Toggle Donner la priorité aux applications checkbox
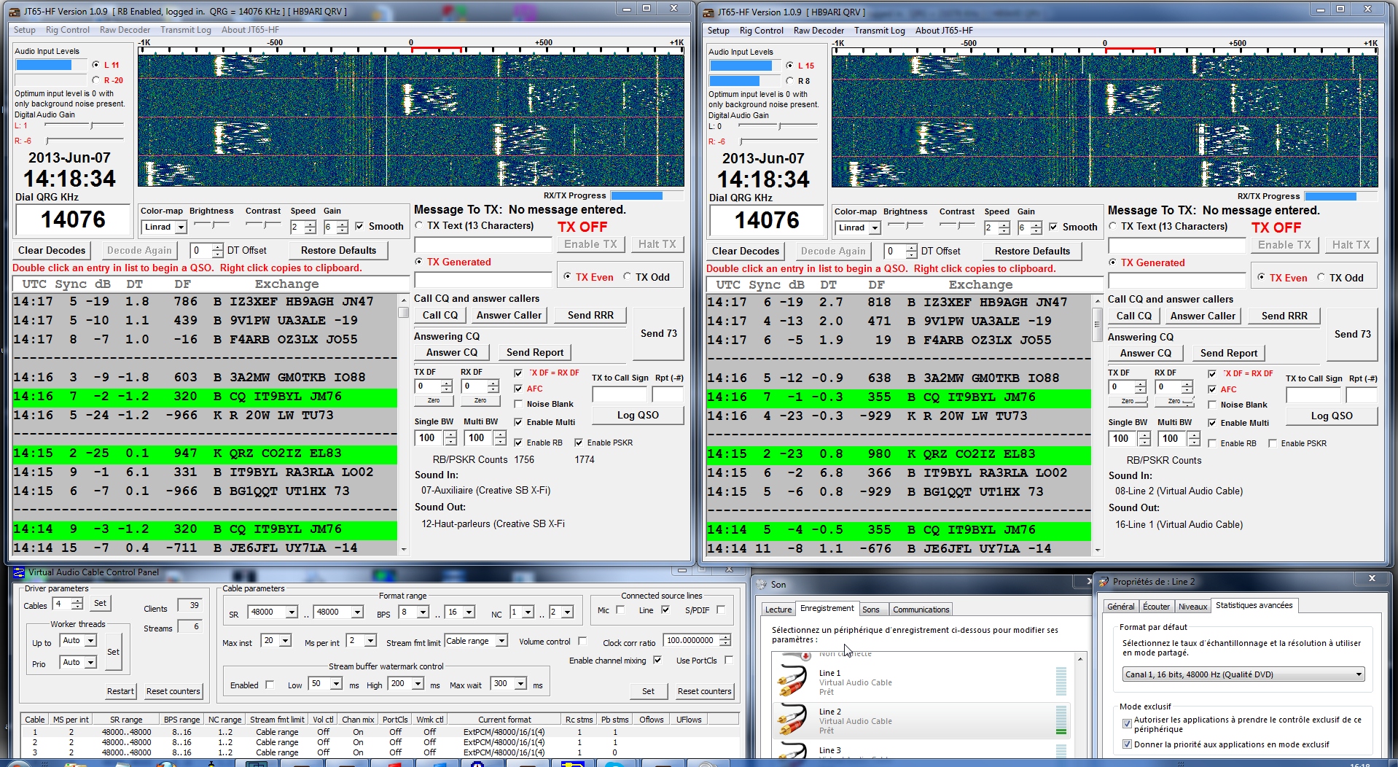1398x767 pixels. coord(1127,744)
